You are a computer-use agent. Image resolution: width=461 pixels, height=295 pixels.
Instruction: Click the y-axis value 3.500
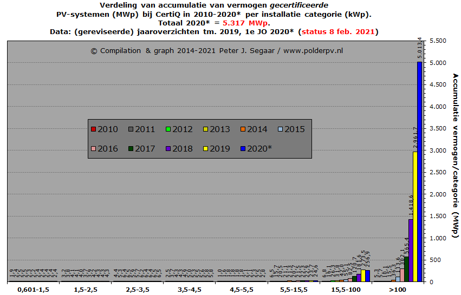[438, 128]
